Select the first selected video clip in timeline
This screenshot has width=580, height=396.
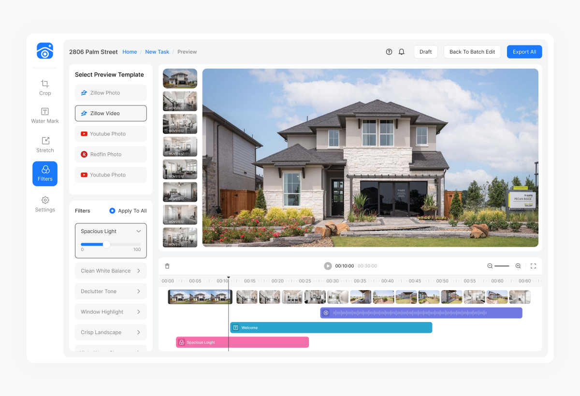200,297
